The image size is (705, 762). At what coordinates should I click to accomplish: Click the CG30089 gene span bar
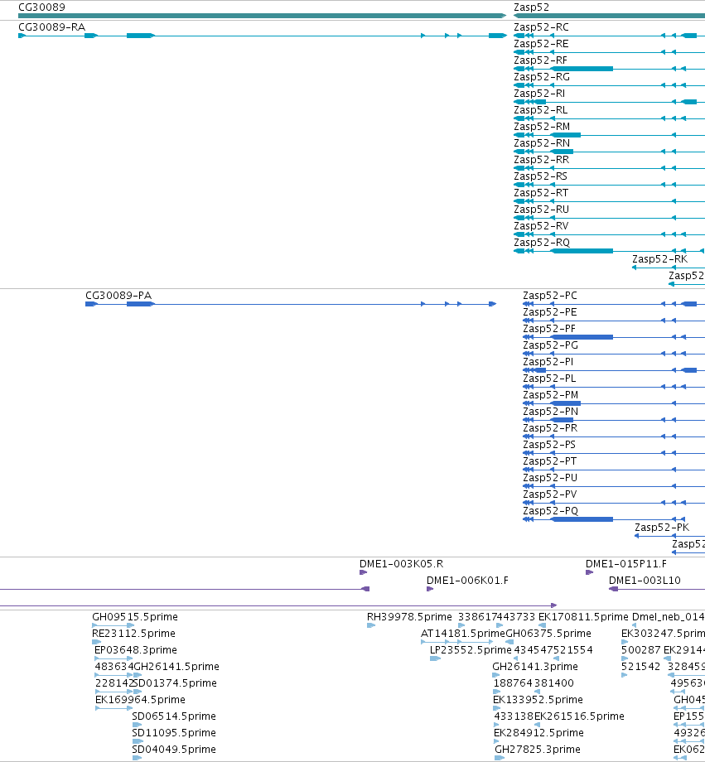pos(262,16)
